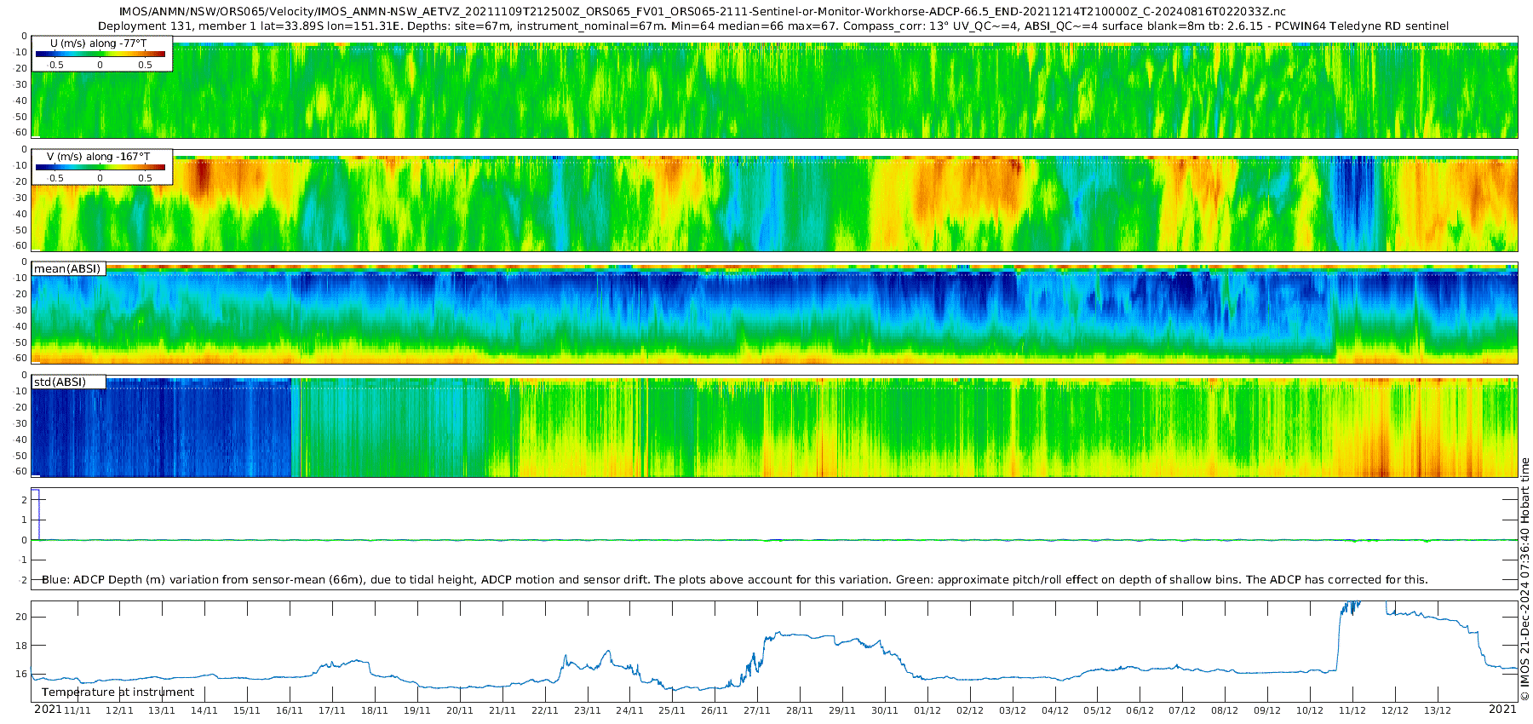Select the mean(ABSI) panel label

tap(68, 268)
